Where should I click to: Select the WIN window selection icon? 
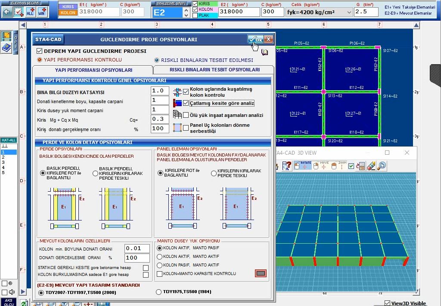pos(42,12)
